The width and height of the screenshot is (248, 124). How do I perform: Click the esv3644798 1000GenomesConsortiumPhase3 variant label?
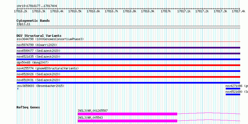(50, 39)
